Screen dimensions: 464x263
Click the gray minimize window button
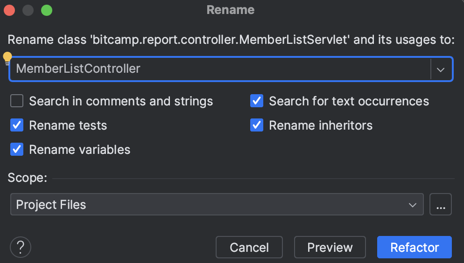pos(28,10)
